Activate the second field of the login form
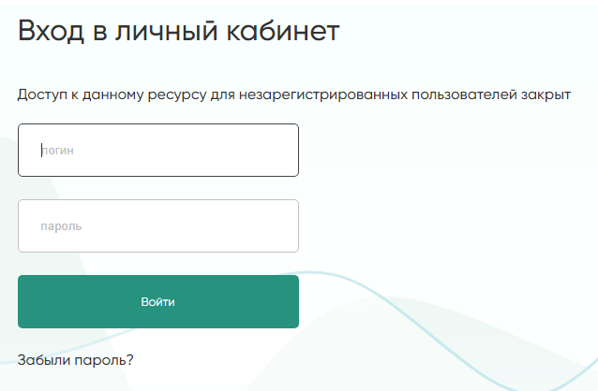 coord(157,225)
